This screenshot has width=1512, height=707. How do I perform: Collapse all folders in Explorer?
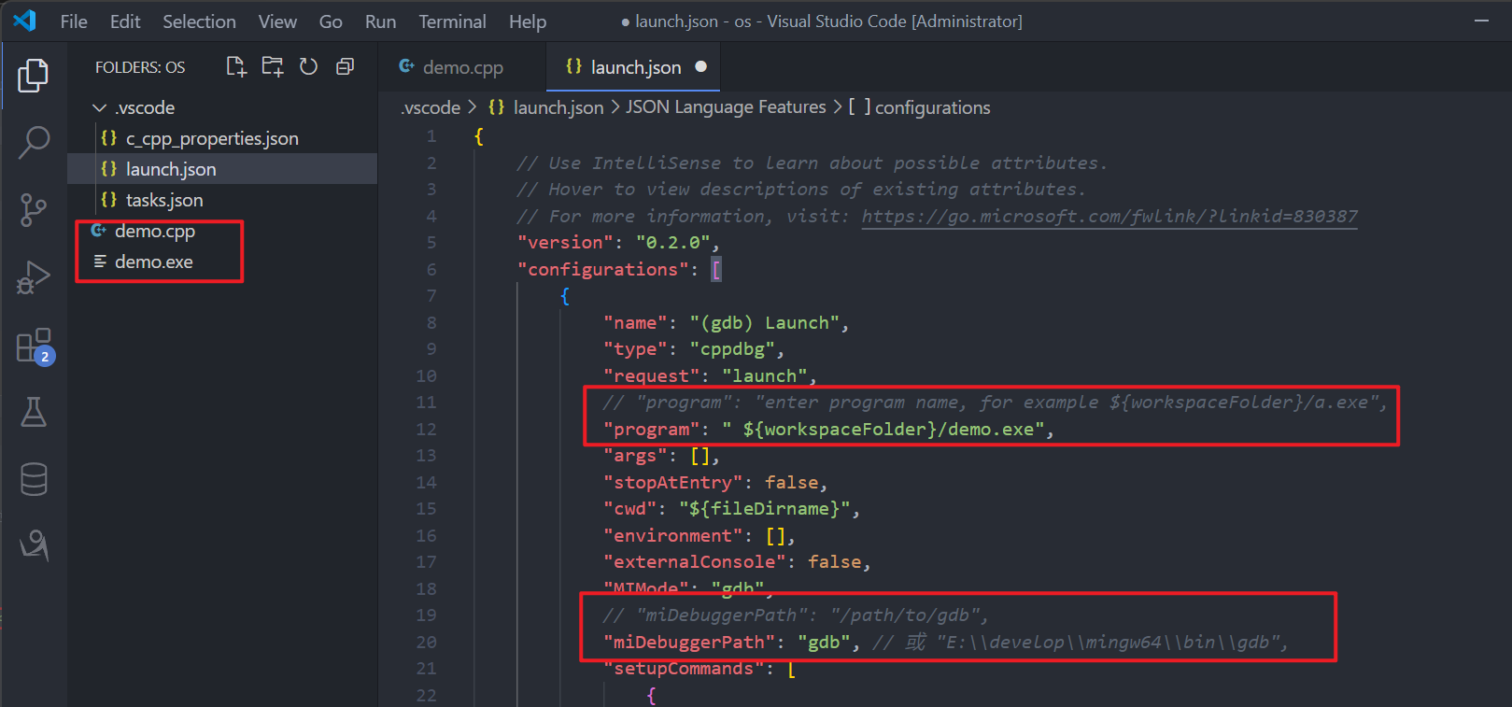[x=345, y=66]
